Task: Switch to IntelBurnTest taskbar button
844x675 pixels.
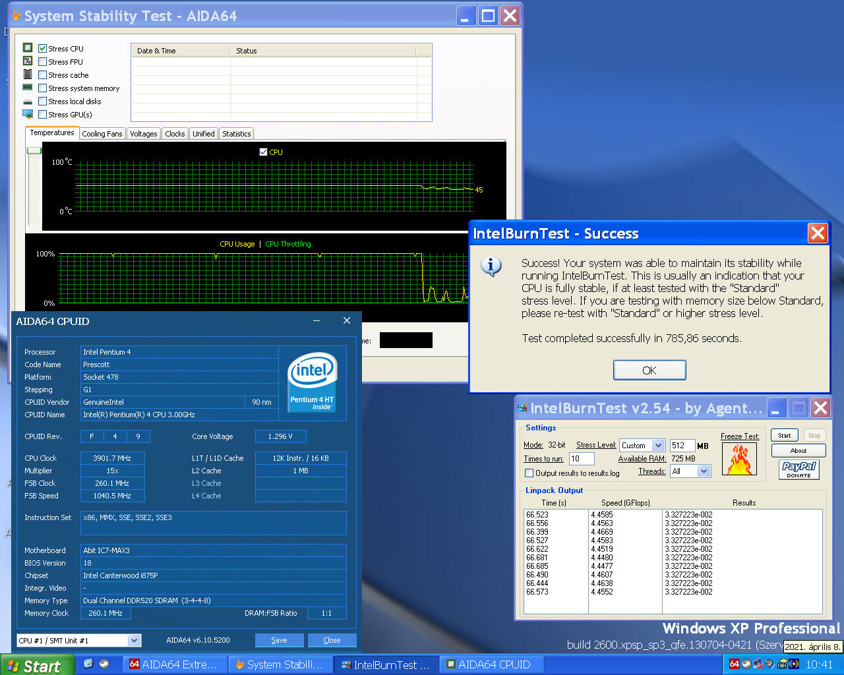Action: [x=386, y=664]
